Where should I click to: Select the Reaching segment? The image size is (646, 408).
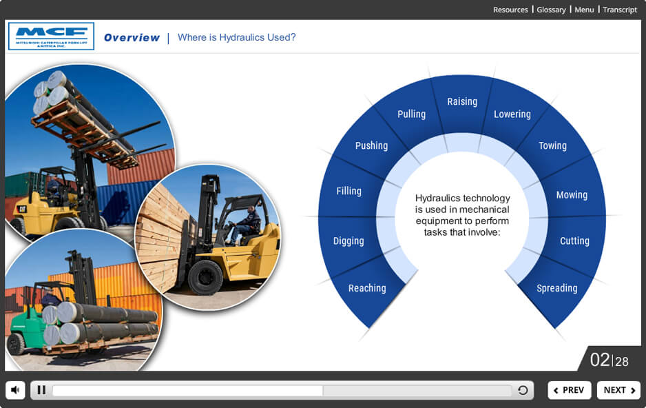(367, 289)
